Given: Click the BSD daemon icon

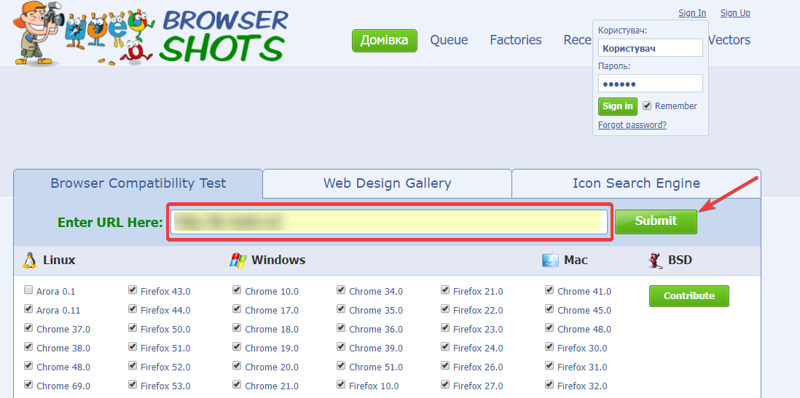Looking at the screenshot, I should click(654, 260).
